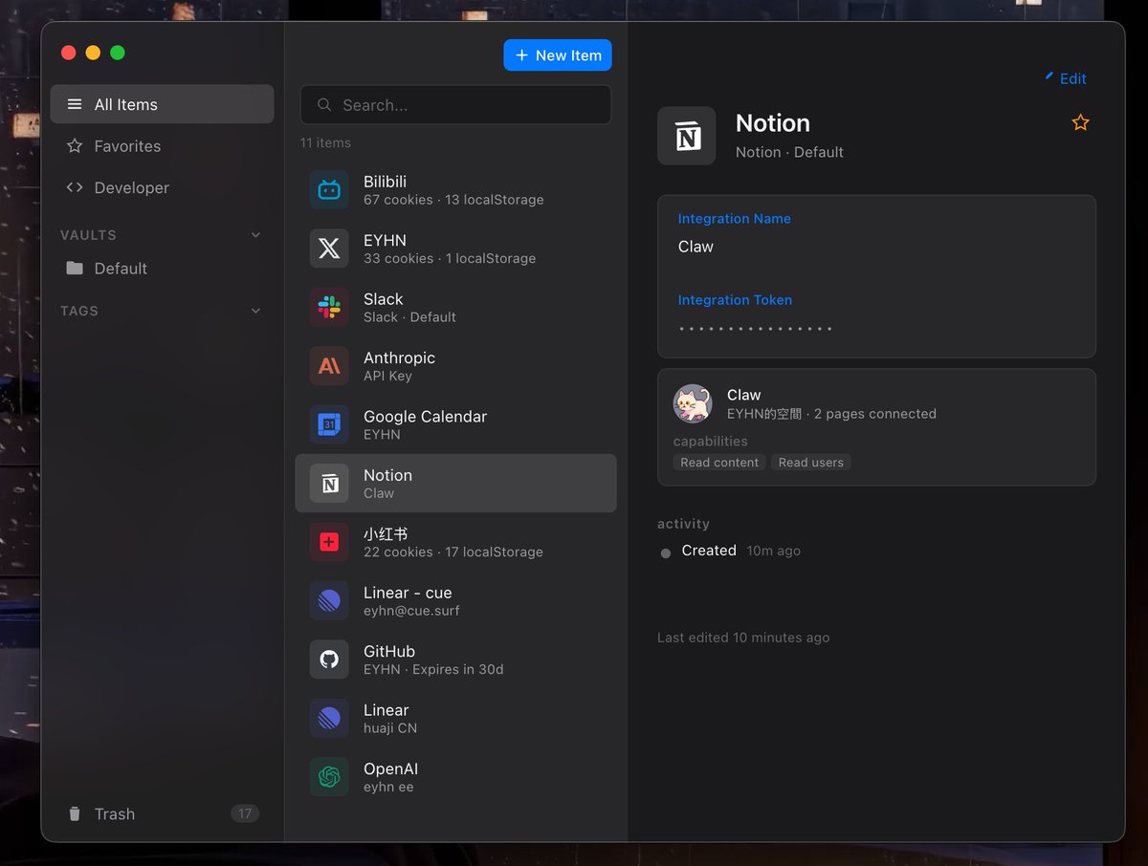This screenshot has height=866, width=1148.
Task: Collapse the TAGS section chevron
Action: coord(255,311)
